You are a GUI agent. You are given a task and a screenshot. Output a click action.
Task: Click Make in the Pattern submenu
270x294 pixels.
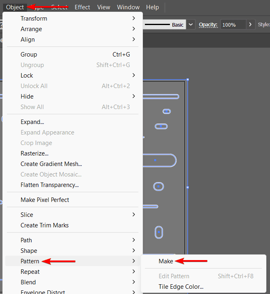[166, 261]
